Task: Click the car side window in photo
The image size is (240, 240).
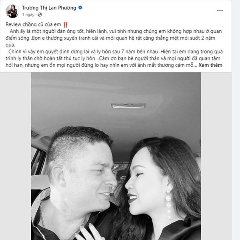Action: tap(37, 161)
